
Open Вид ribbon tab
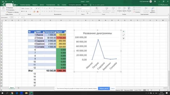point(58,5)
